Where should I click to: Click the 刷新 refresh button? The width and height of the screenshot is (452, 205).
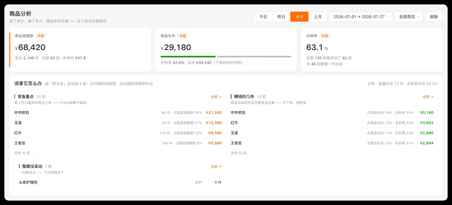(434, 17)
